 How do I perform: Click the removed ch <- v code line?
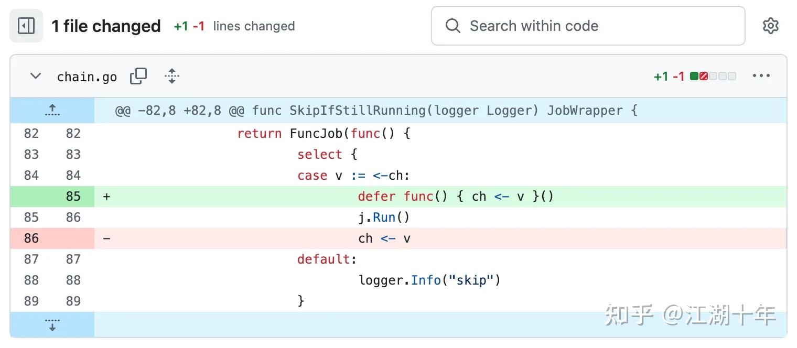tap(384, 238)
